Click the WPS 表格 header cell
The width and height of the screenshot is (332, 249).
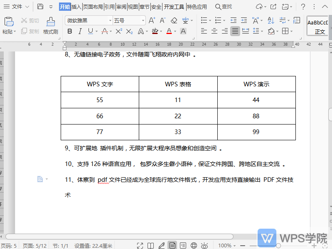point(178,84)
